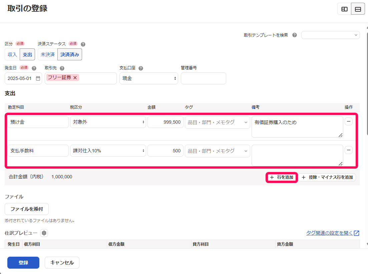Open 取引テンプレートを検索 dropdown

tap(330, 35)
